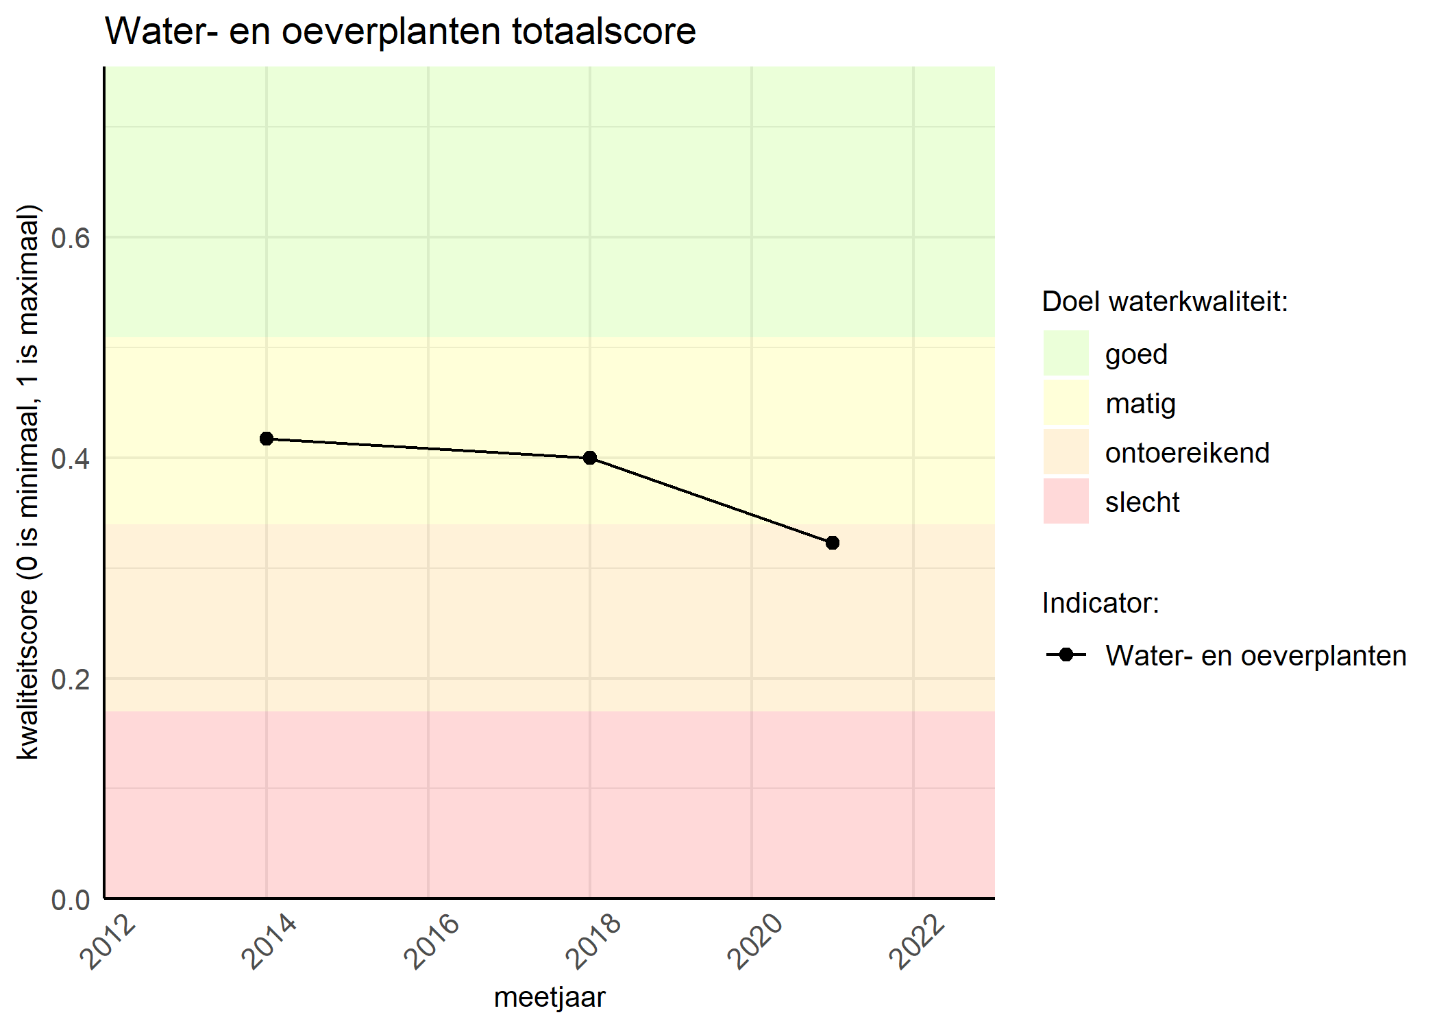Click the 2018 data point on trendline

click(x=589, y=468)
